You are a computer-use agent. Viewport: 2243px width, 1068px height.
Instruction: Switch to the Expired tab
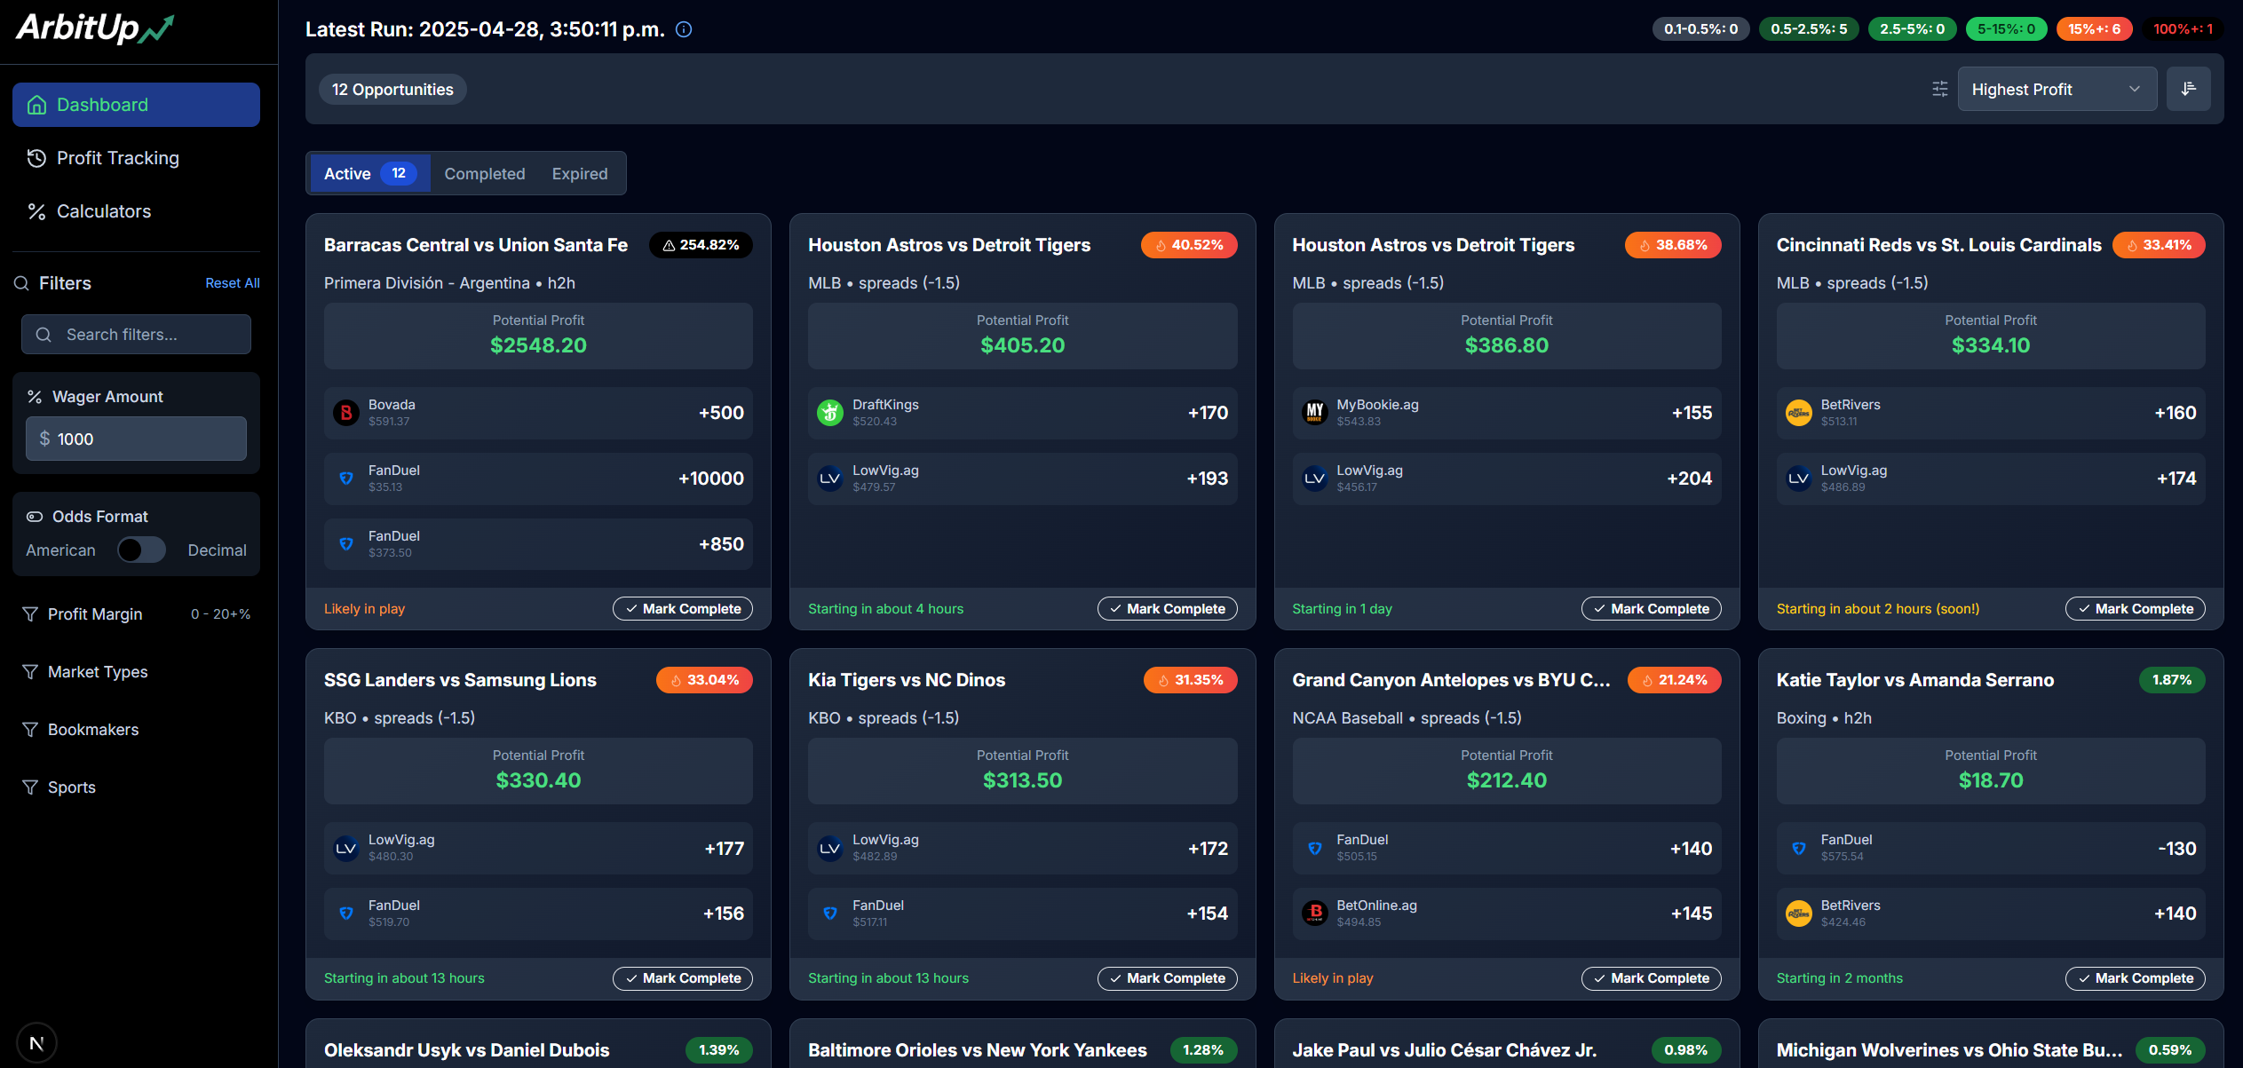click(x=580, y=174)
